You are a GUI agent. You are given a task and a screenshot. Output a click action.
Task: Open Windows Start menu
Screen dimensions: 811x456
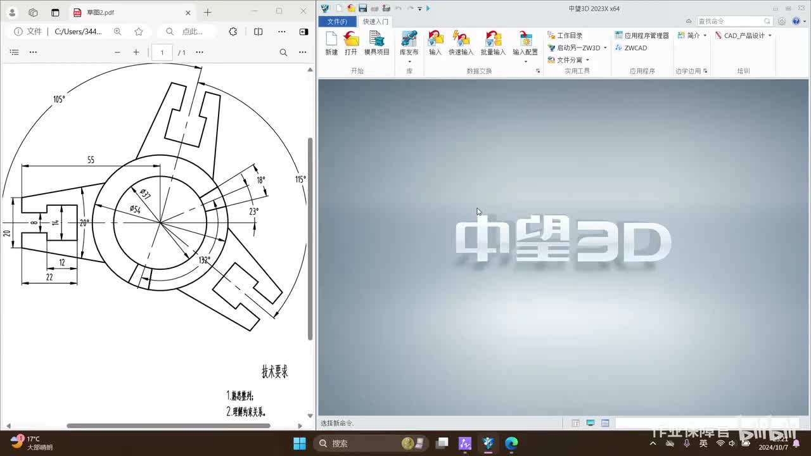pyautogui.click(x=300, y=443)
